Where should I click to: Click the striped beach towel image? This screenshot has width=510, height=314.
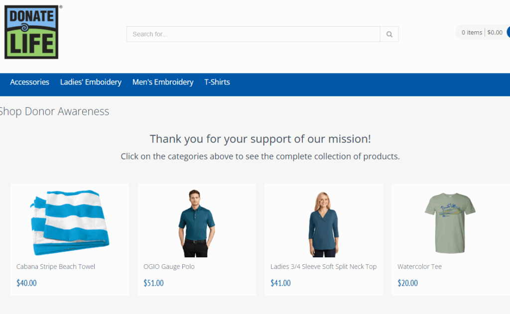(x=69, y=222)
